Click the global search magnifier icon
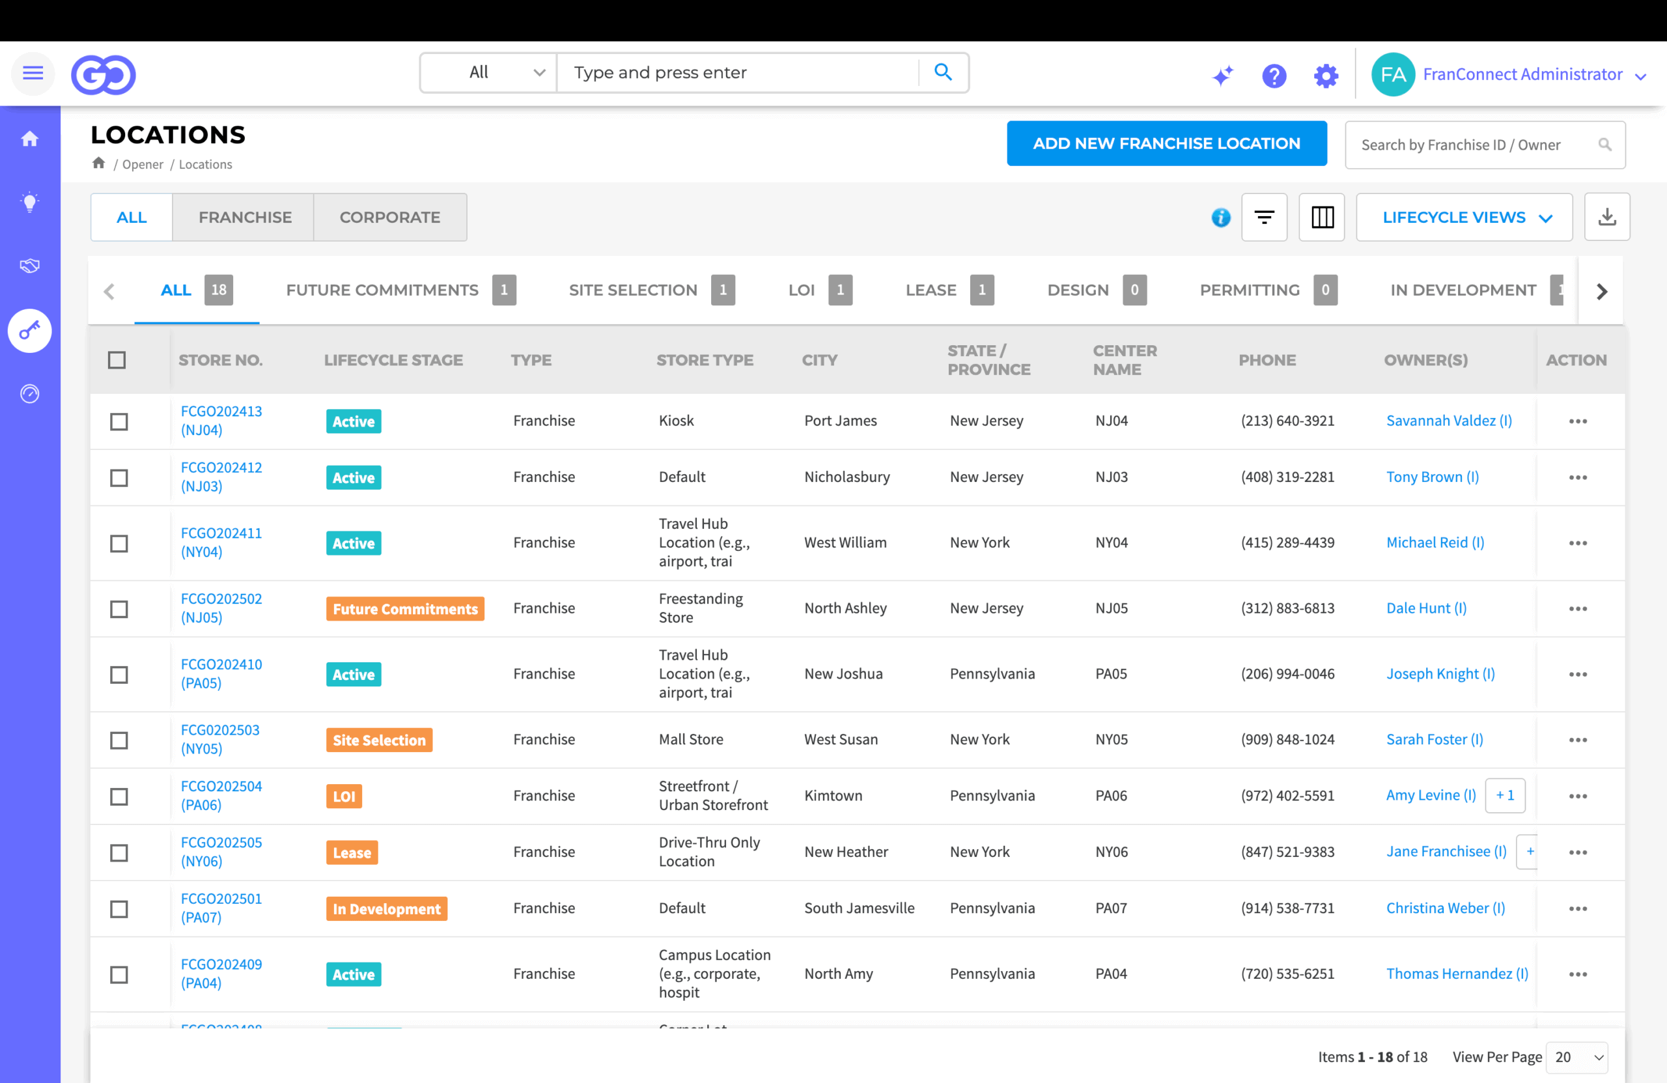The height and width of the screenshot is (1083, 1667). [943, 72]
